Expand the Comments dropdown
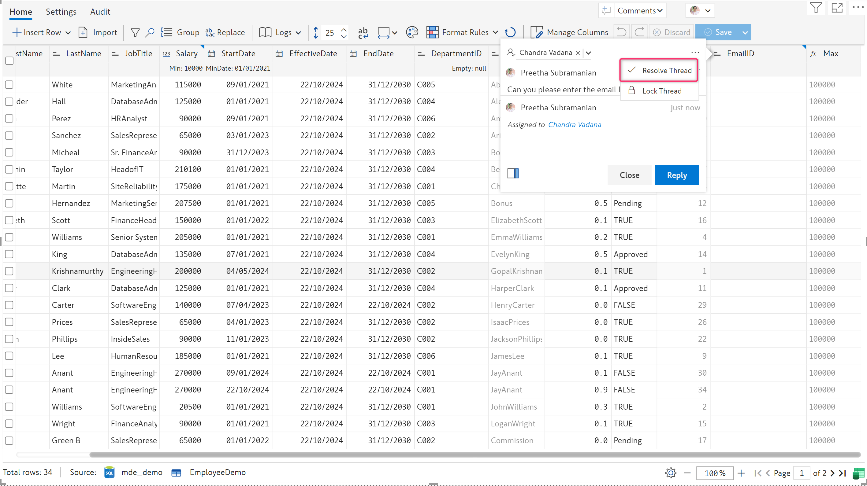 [640, 11]
